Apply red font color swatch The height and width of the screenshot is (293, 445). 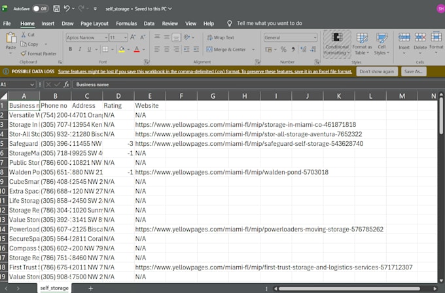point(137,49)
